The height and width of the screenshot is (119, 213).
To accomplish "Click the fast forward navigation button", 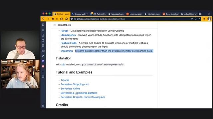I will [x=57, y=19].
